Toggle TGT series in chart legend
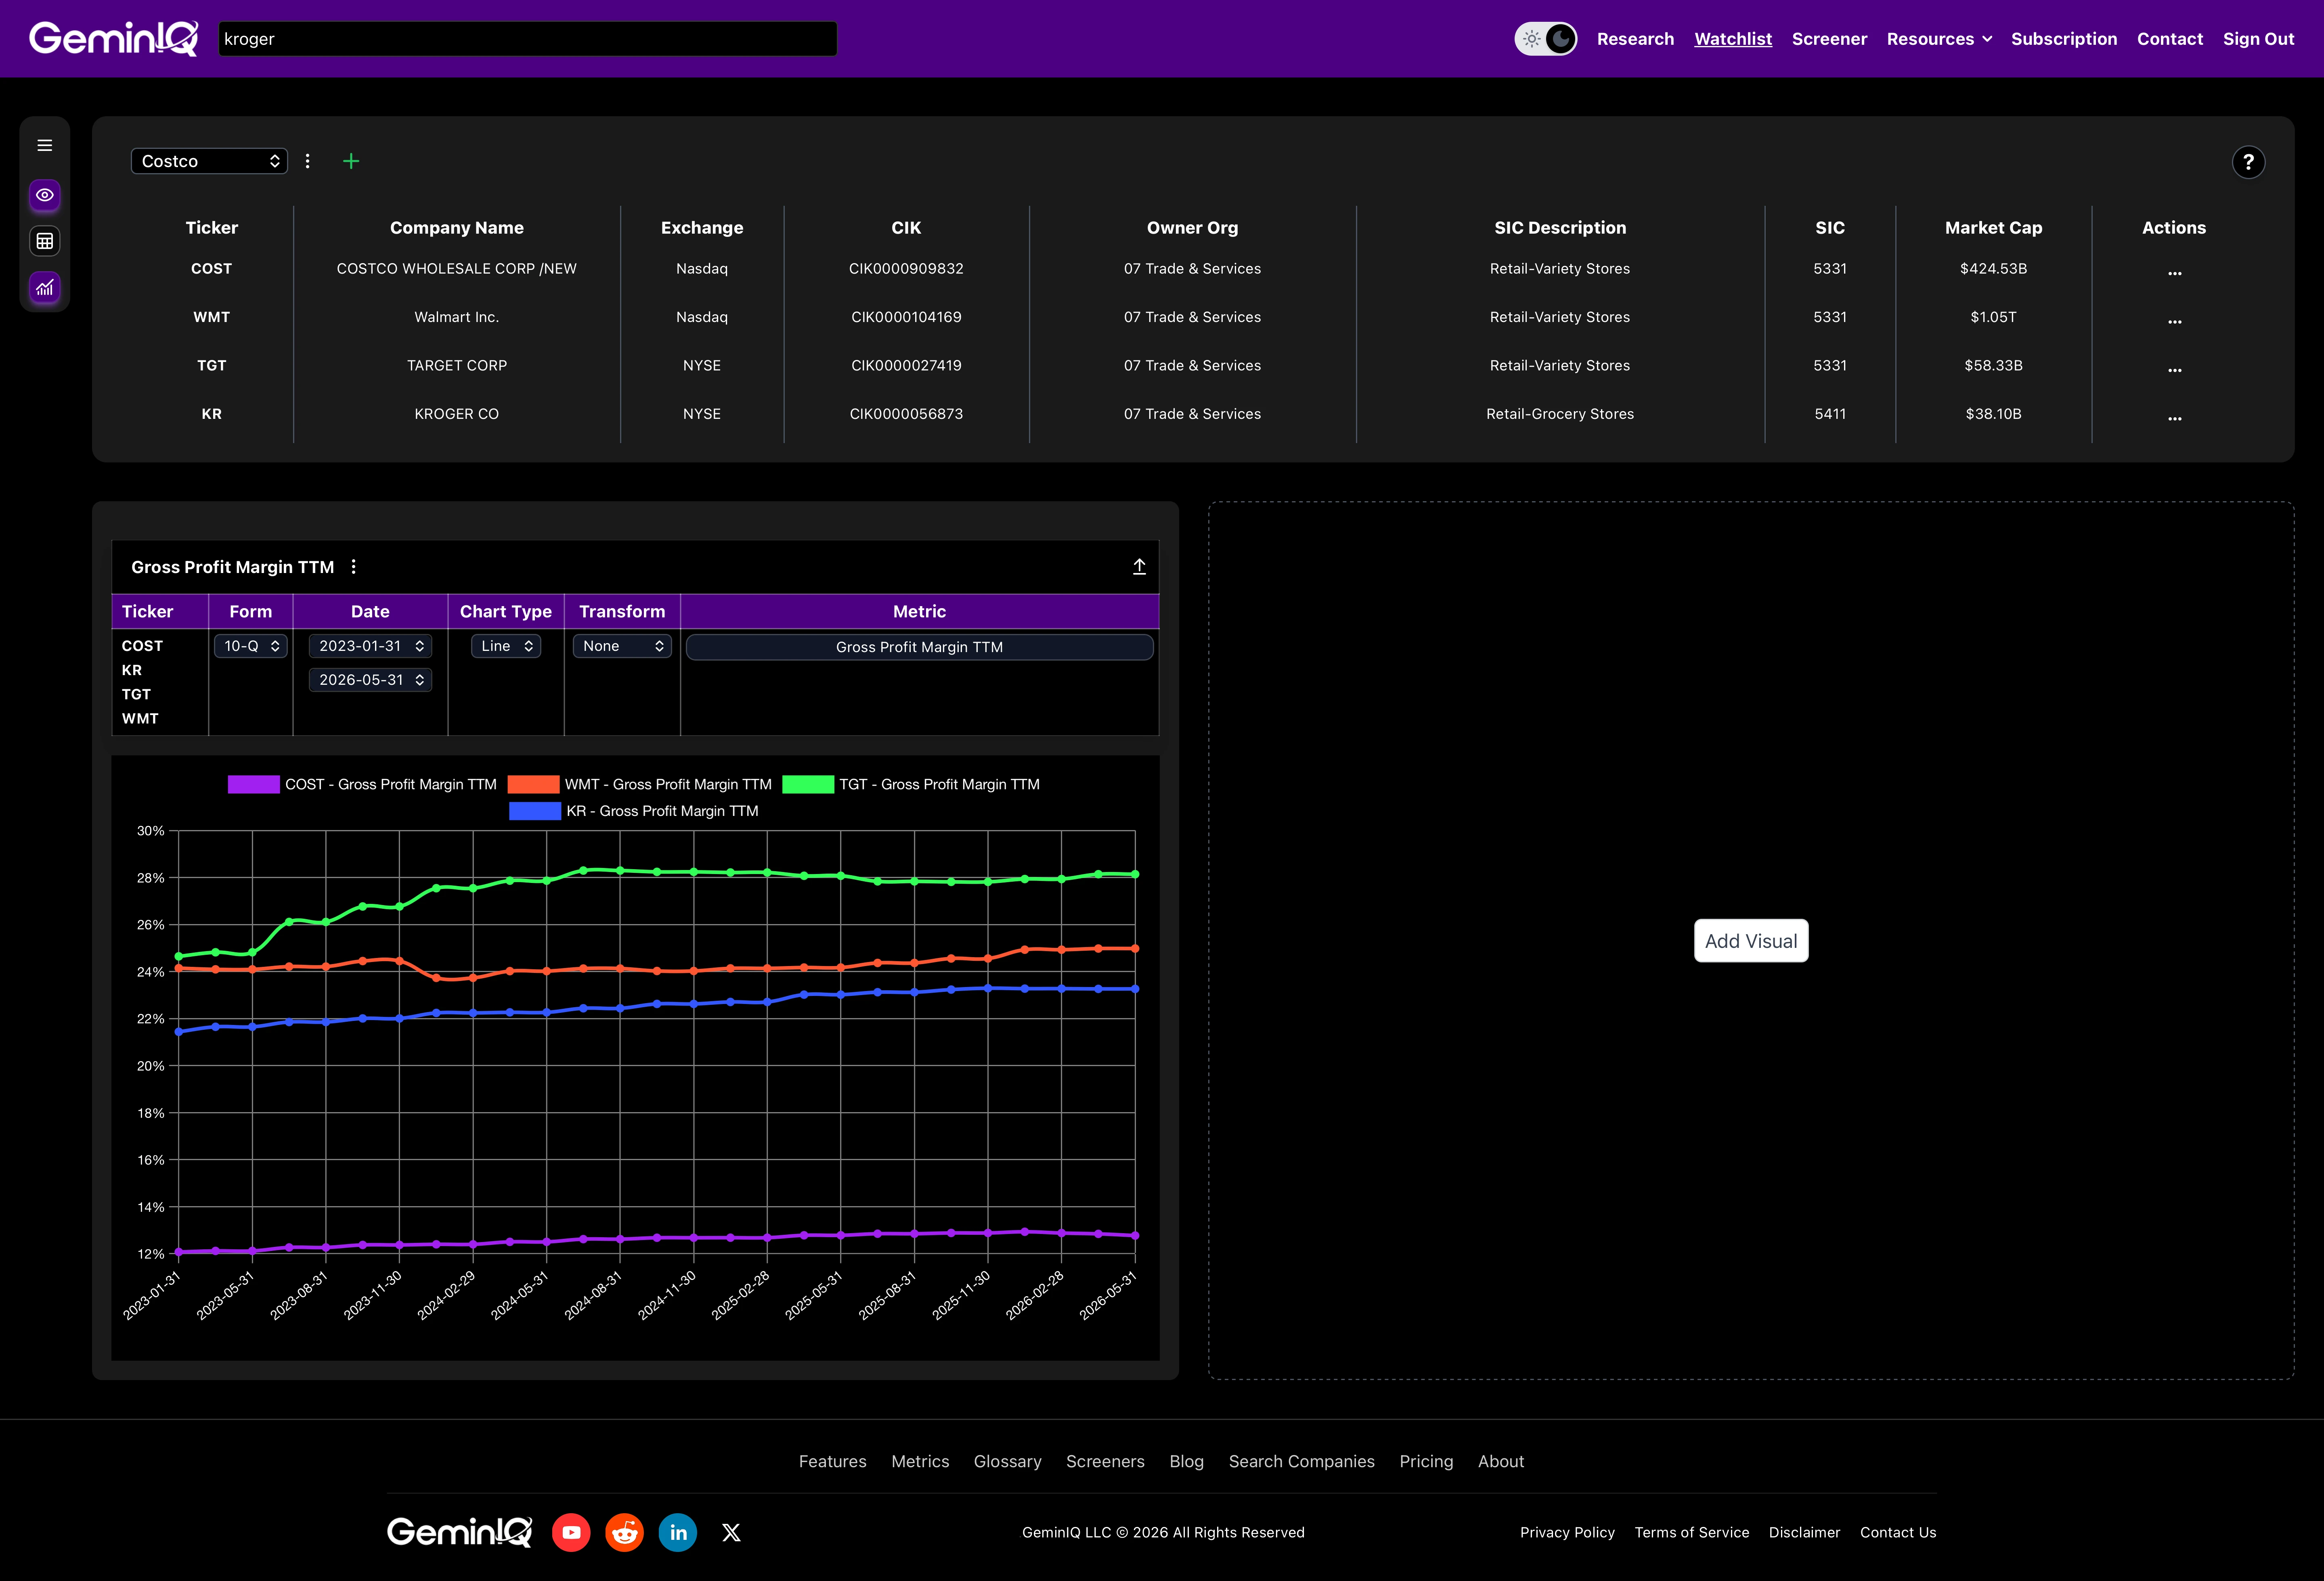This screenshot has width=2324, height=1581. pyautogui.click(x=911, y=784)
